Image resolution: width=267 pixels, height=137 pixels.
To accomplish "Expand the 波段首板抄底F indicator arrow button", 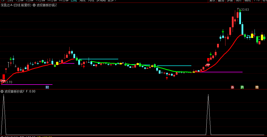I will pyautogui.click(x=2, y=91).
